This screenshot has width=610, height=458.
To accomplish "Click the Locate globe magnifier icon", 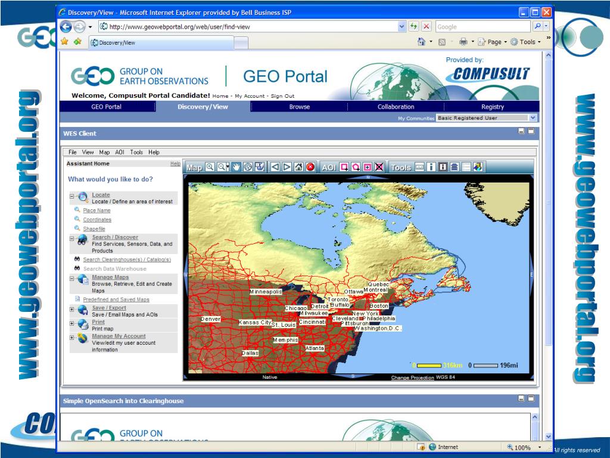I will coord(83,197).
